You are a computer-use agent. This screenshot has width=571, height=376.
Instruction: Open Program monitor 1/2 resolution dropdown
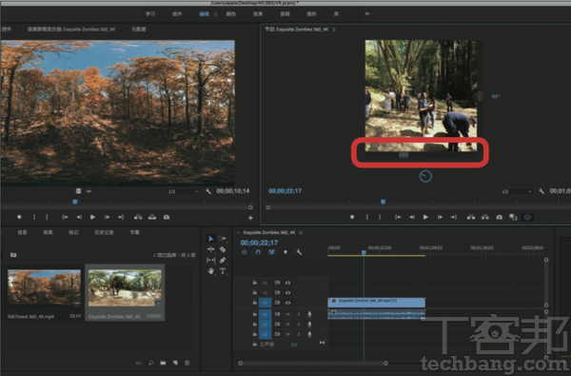(517, 191)
